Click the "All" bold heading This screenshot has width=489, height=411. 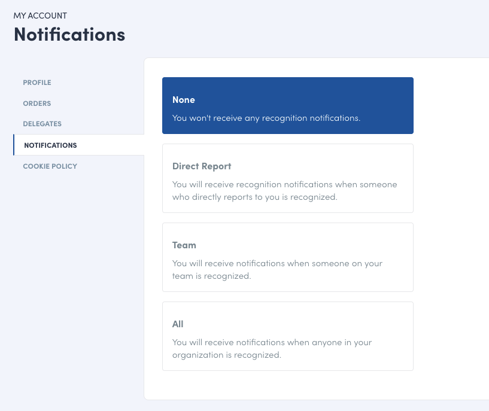pyautogui.click(x=178, y=324)
